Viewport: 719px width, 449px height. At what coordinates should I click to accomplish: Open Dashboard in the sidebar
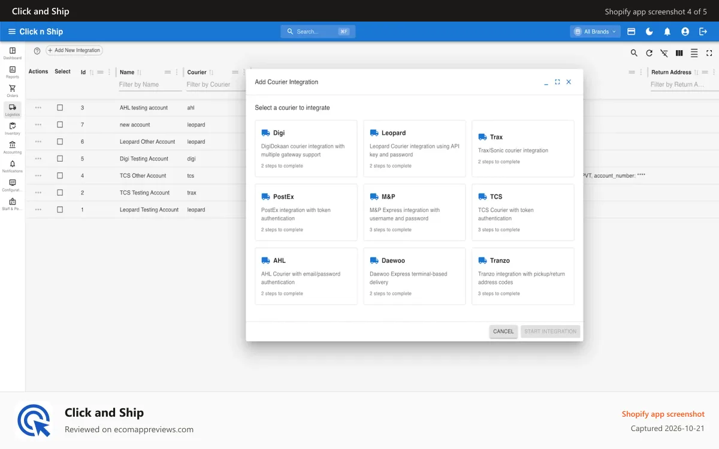tap(13, 53)
